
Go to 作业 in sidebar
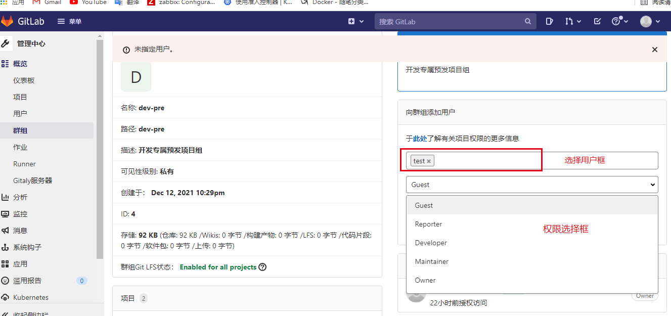20,147
